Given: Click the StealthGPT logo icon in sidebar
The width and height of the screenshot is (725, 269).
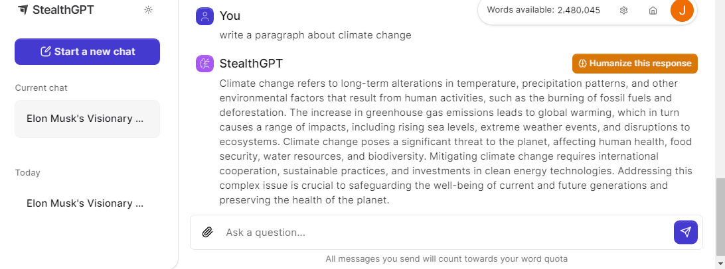Looking at the screenshot, I should [23, 10].
